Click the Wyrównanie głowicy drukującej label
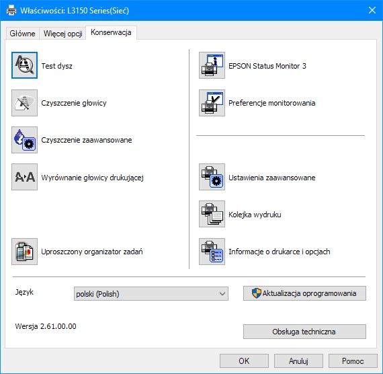The width and height of the screenshot is (383, 374). [92, 178]
